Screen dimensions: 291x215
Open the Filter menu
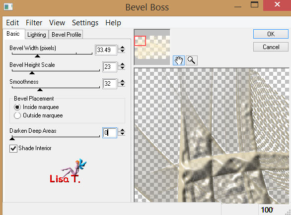coord(34,23)
